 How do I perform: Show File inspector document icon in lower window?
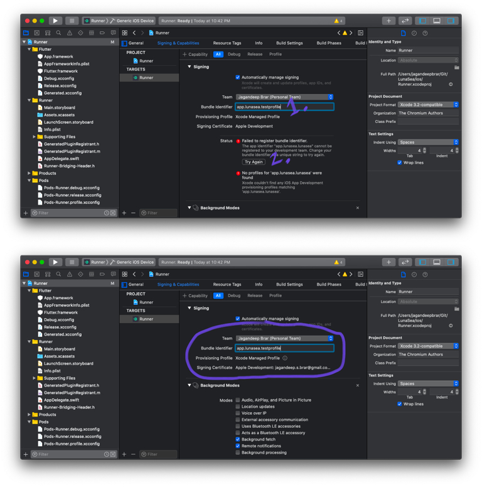403,274
